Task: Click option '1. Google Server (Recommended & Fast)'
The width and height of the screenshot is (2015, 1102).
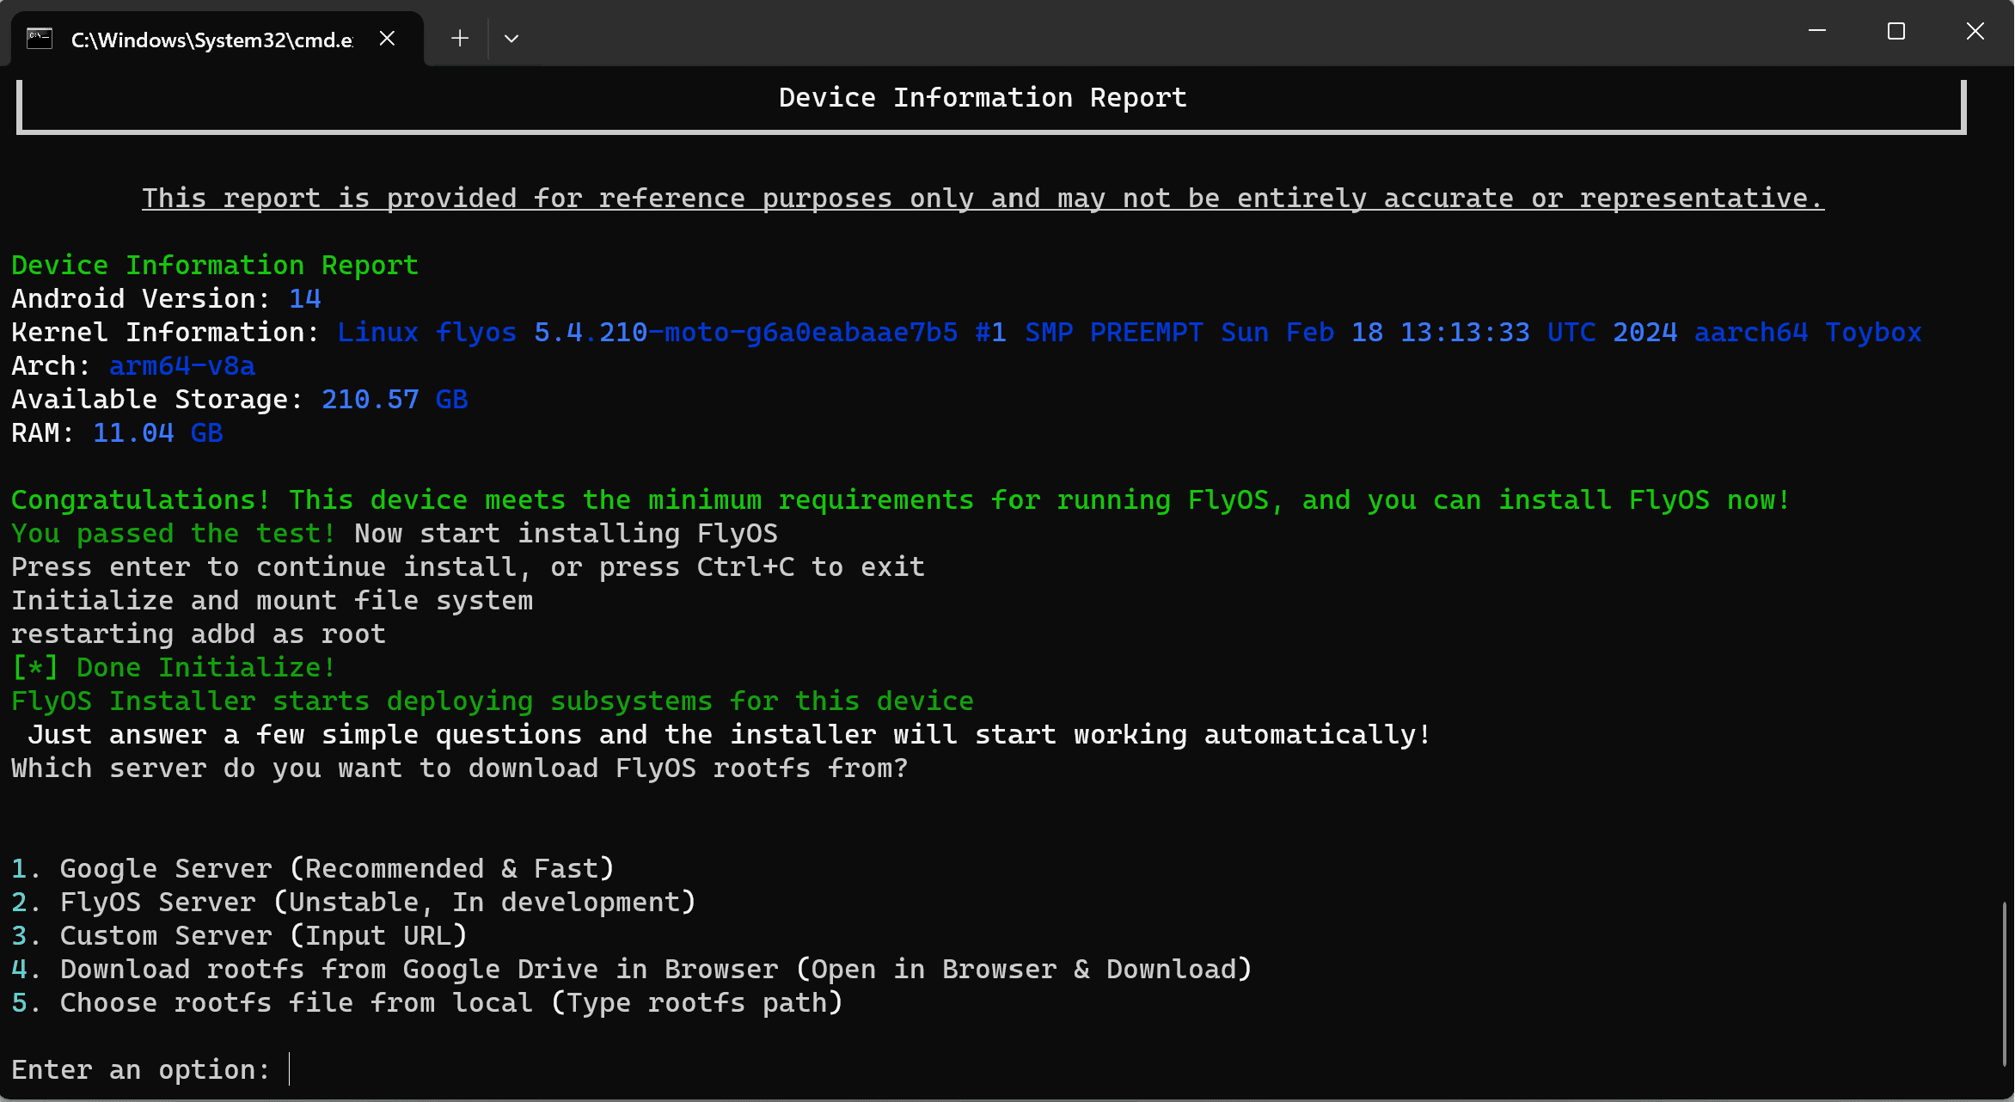Action: point(313,869)
